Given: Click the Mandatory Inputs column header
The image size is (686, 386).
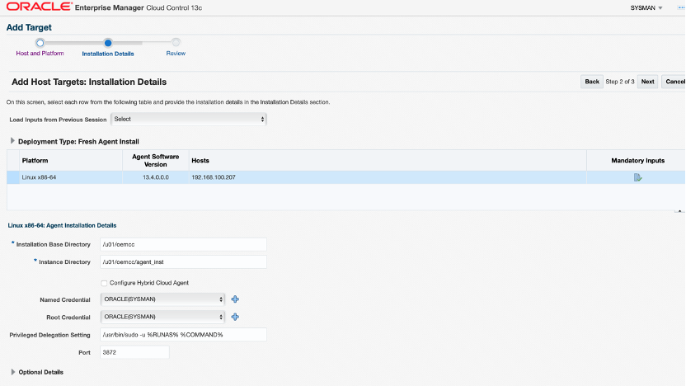Looking at the screenshot, I should point(637,161).
